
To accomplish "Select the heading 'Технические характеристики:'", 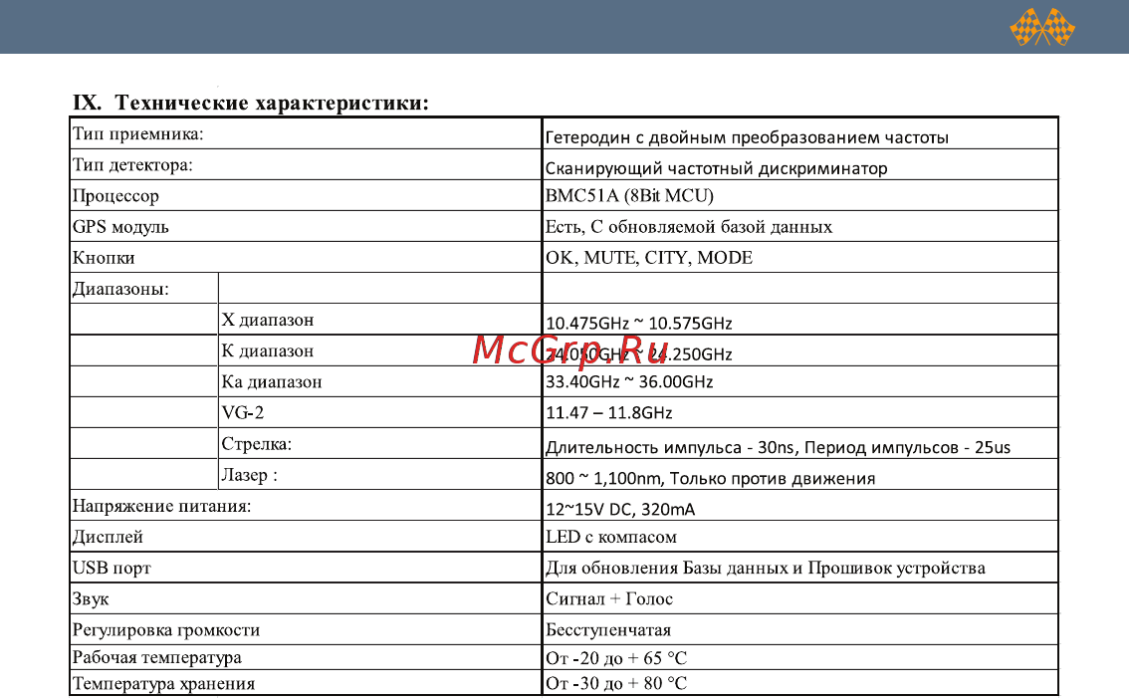I will click(272, 103).
